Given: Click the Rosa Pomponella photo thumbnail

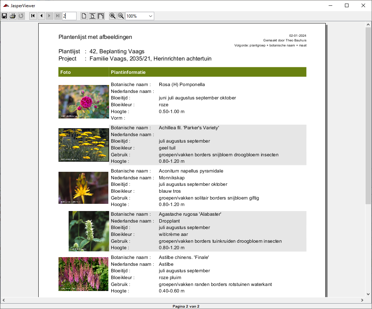Looking at the screenshot, I should (x=83, y=102).
